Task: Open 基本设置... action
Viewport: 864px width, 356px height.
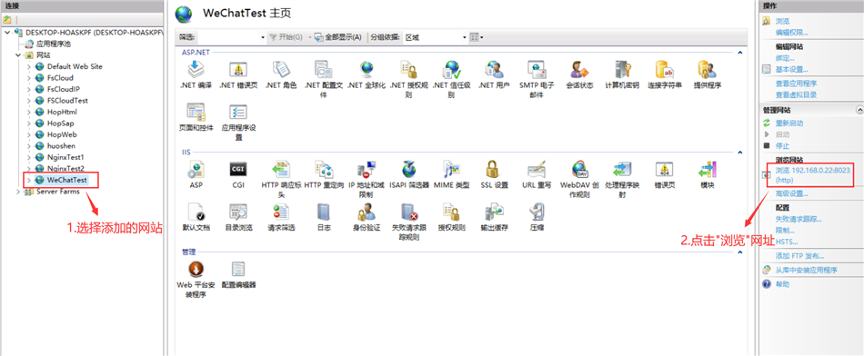Action: (x=792, y=69)
